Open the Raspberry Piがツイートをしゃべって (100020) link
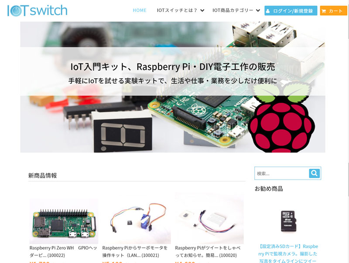Viewport: 349px width, 263px height. click(x=208, y=251)
